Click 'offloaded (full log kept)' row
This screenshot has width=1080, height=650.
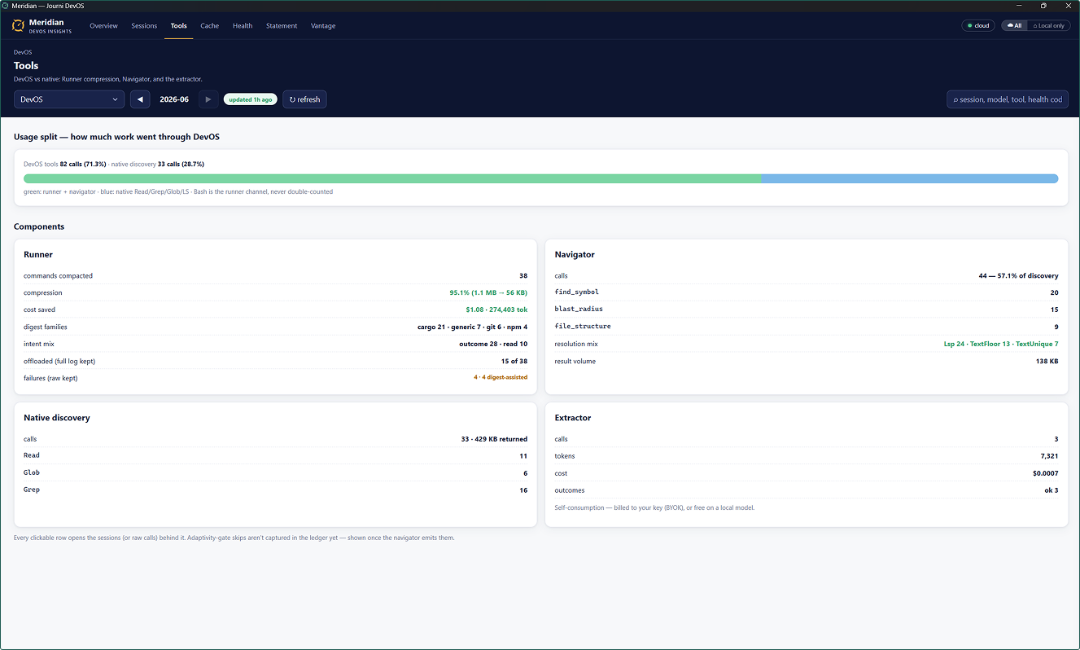tap(275, 361)
